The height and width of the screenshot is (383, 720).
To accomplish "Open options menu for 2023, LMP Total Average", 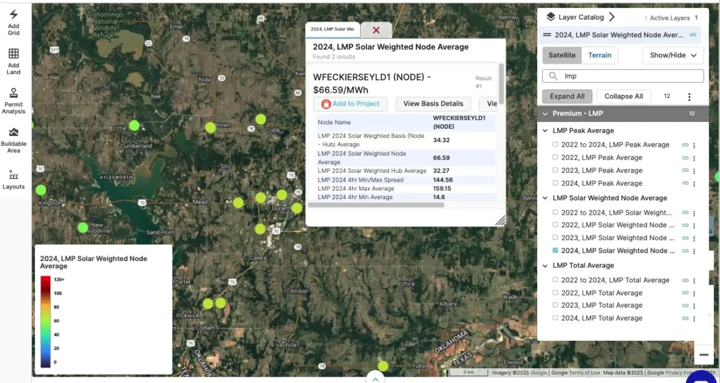I will coord(694,306).
